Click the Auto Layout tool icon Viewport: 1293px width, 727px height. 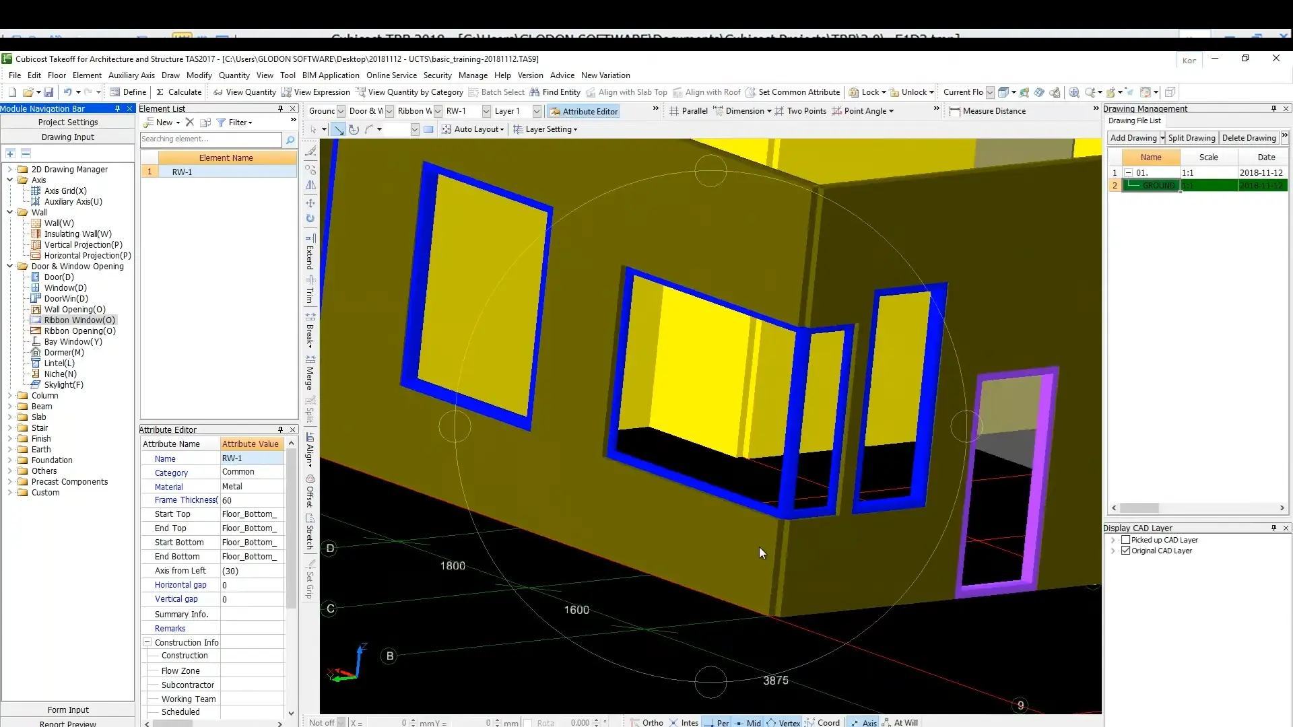click(x=446, y=129)
